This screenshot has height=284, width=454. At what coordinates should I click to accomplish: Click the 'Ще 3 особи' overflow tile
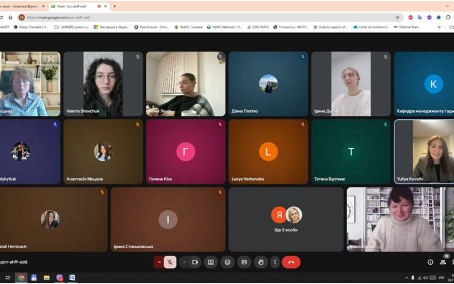tap(286, 219)
